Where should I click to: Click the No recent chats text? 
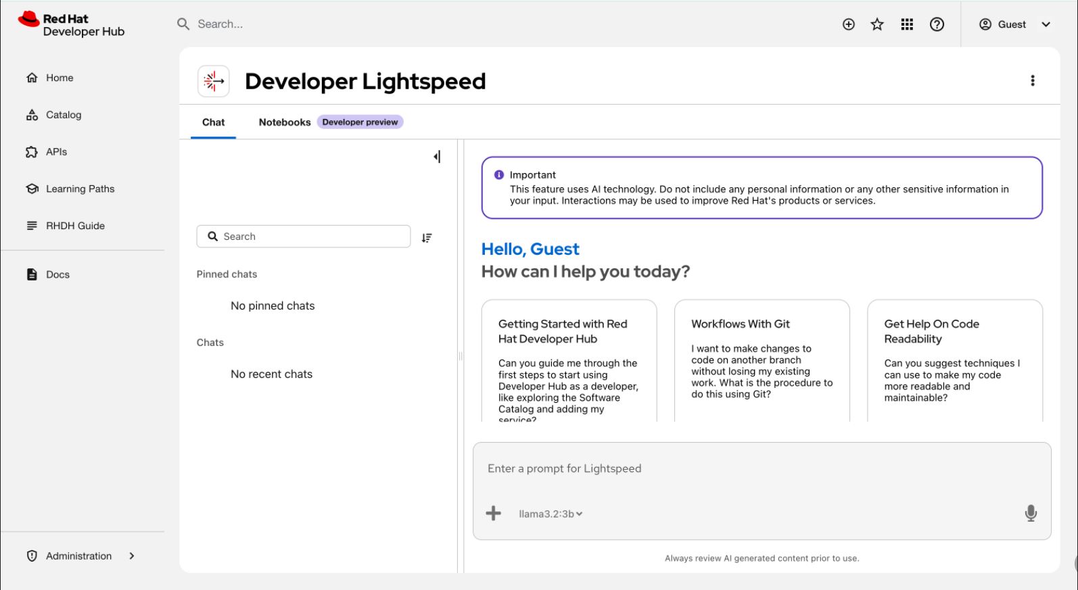(x=272, y=374)
